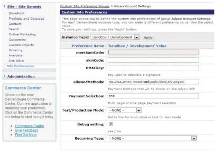Image resolution: width=215 pixels, height=152 pixels.
Task: Select Online Marketing in sidebar
Action: 22,34
